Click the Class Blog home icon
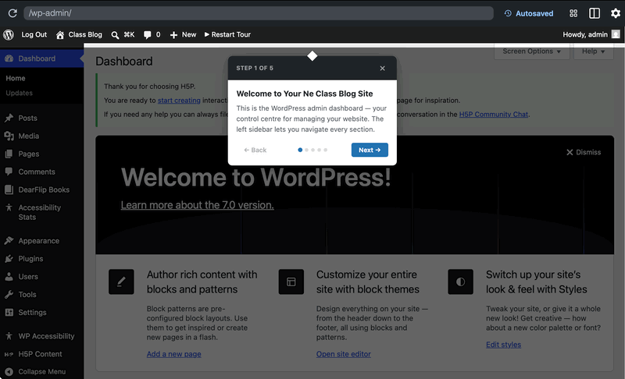Viewport: 625px width, 379px height. (60, 35)
